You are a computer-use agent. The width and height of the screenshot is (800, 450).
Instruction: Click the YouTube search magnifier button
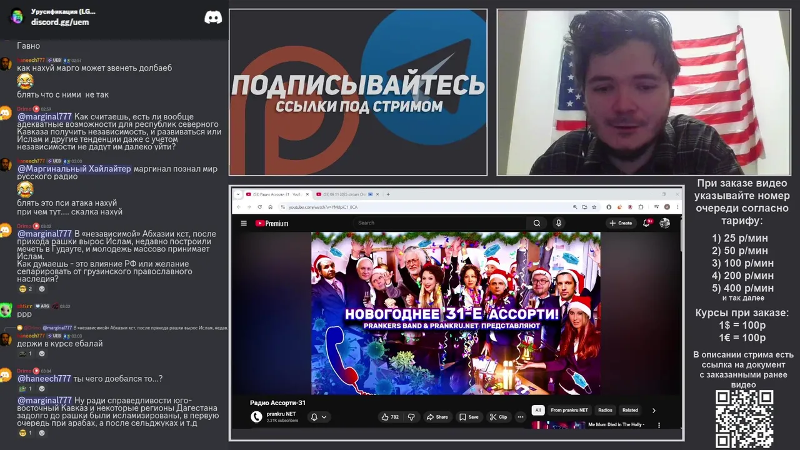click(x=537, y=223)
